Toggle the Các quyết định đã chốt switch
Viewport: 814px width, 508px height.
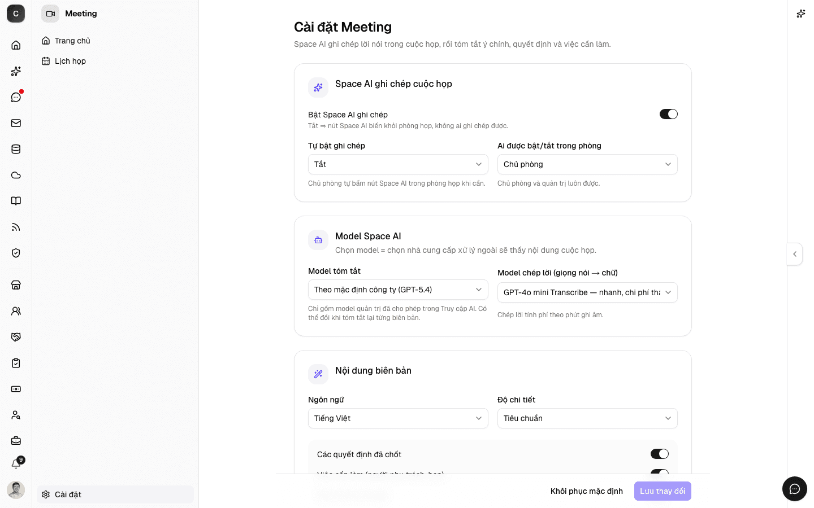click(x=660, y=454)
